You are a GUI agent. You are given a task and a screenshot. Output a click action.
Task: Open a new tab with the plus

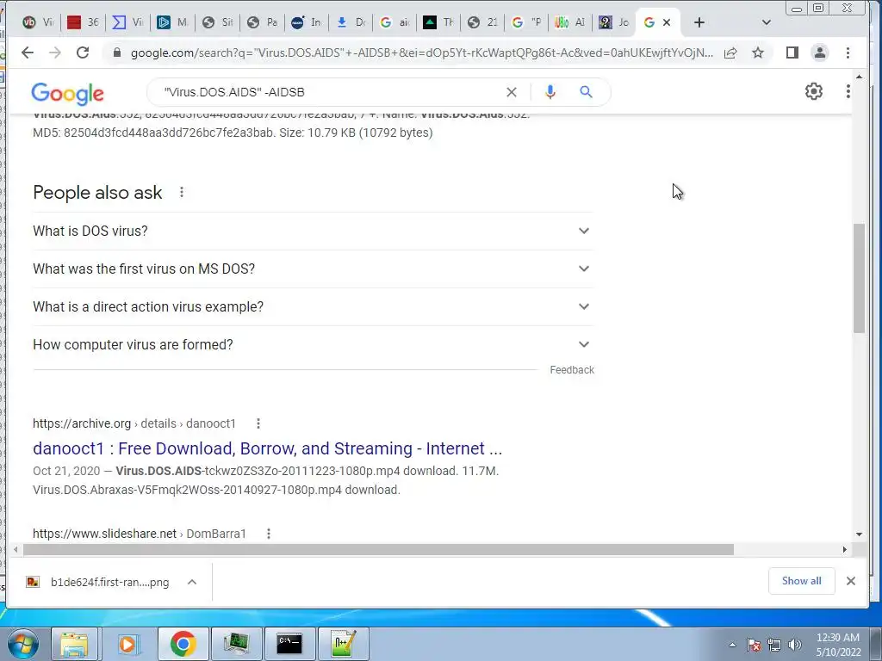click(x=699, y=22)
